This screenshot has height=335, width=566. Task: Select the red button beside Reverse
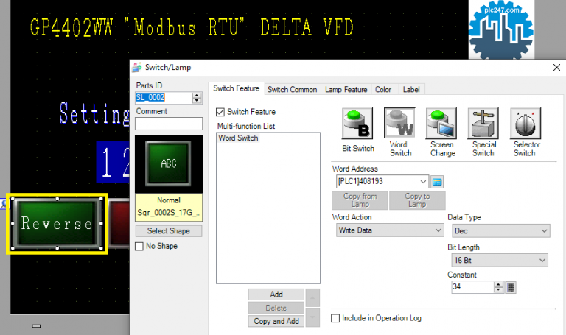click(x=119, y=224)
